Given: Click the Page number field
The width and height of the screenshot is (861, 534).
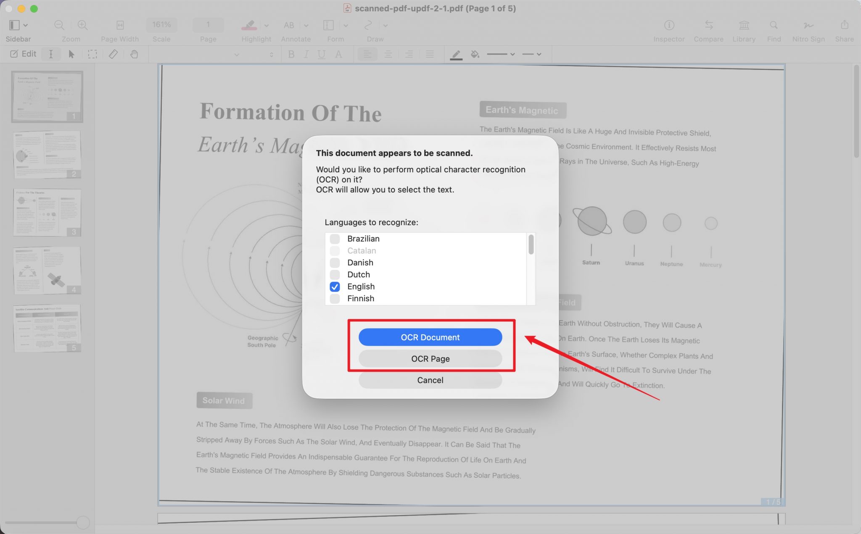Looking at the screenshot, I should [x=208, y=25].
